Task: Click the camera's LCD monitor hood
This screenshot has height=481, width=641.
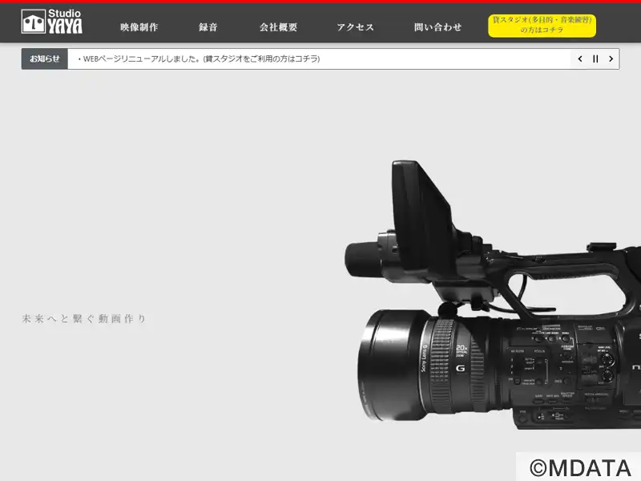Action: [421, 216]
